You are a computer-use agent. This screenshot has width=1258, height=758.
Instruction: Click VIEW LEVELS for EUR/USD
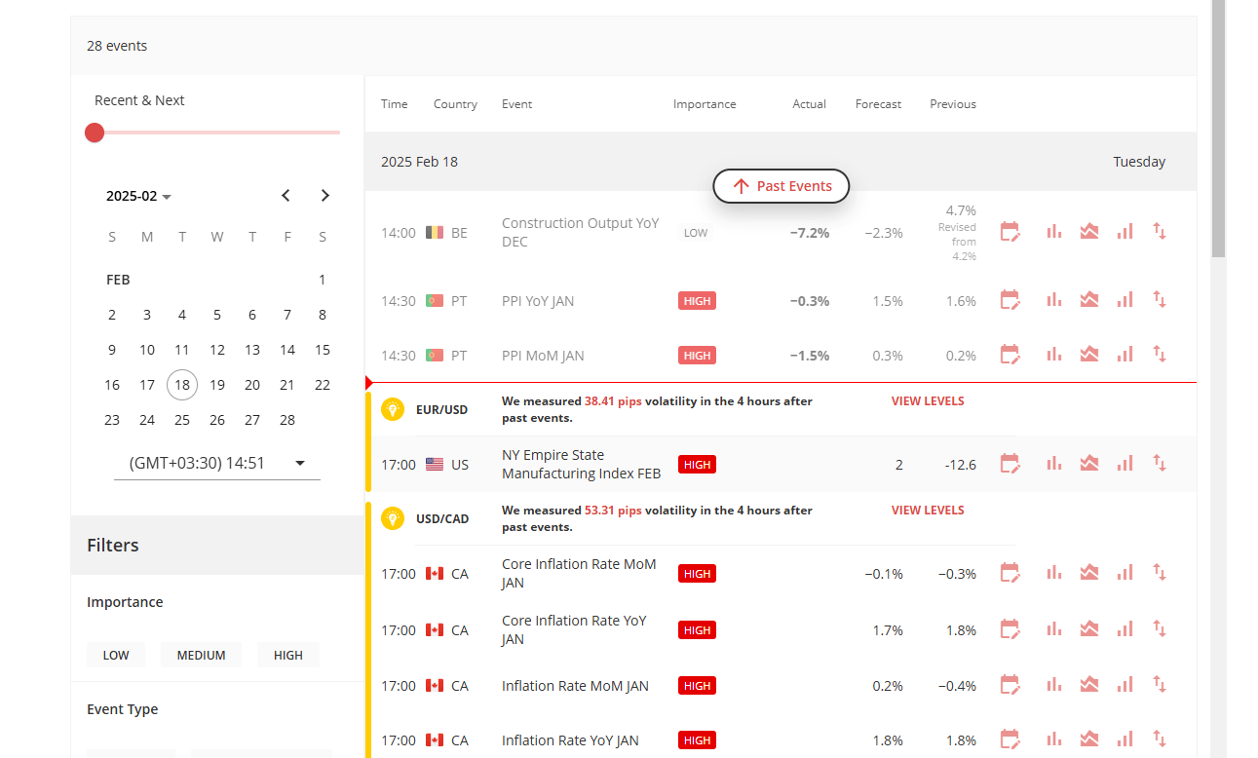tap(928, 400)
